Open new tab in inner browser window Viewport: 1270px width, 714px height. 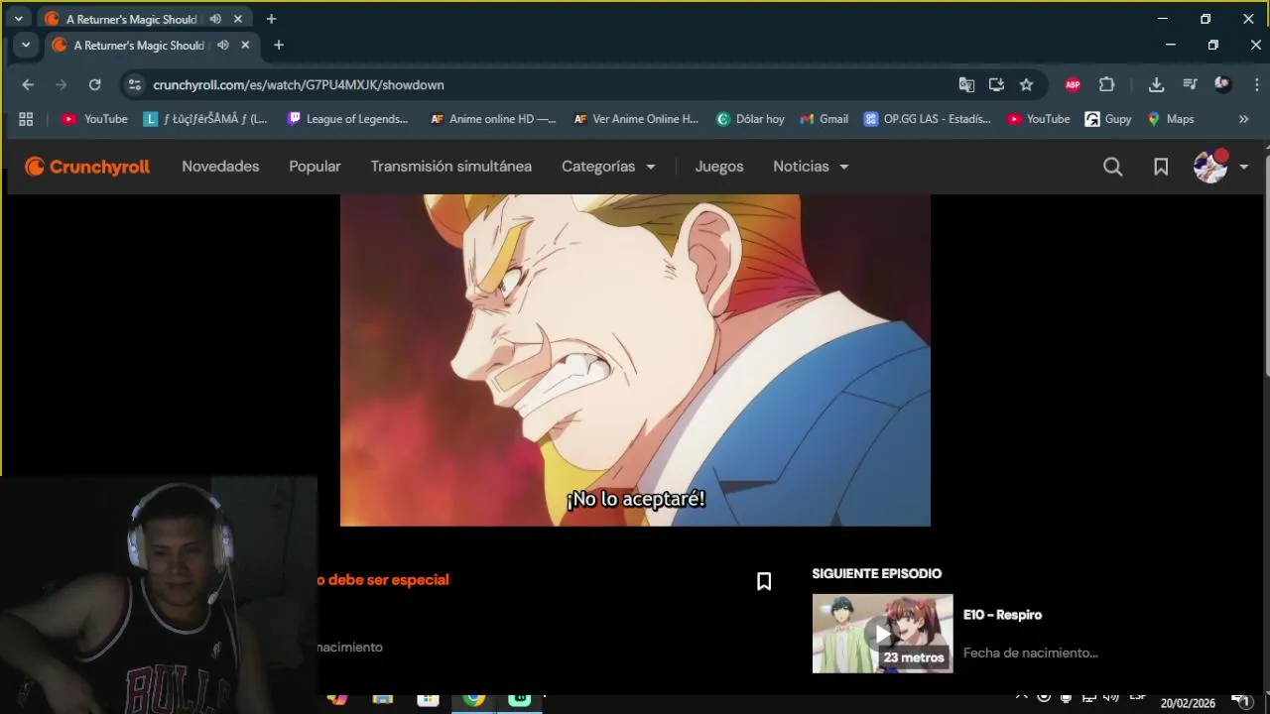point(278,45)
